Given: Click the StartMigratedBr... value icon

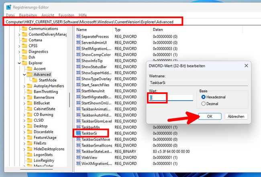Looking at the screenshot, I should tap(78, 97).
